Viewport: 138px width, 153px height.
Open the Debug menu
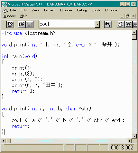click(x=82, y=10)
